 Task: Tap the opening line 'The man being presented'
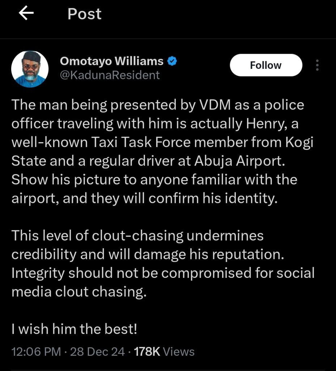[x=158, y=105]
